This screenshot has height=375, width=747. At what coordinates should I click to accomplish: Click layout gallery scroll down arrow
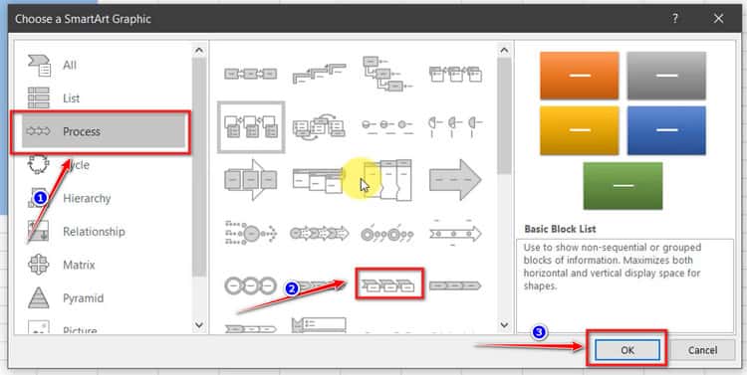pyautogui.click(x=504, y=325)
